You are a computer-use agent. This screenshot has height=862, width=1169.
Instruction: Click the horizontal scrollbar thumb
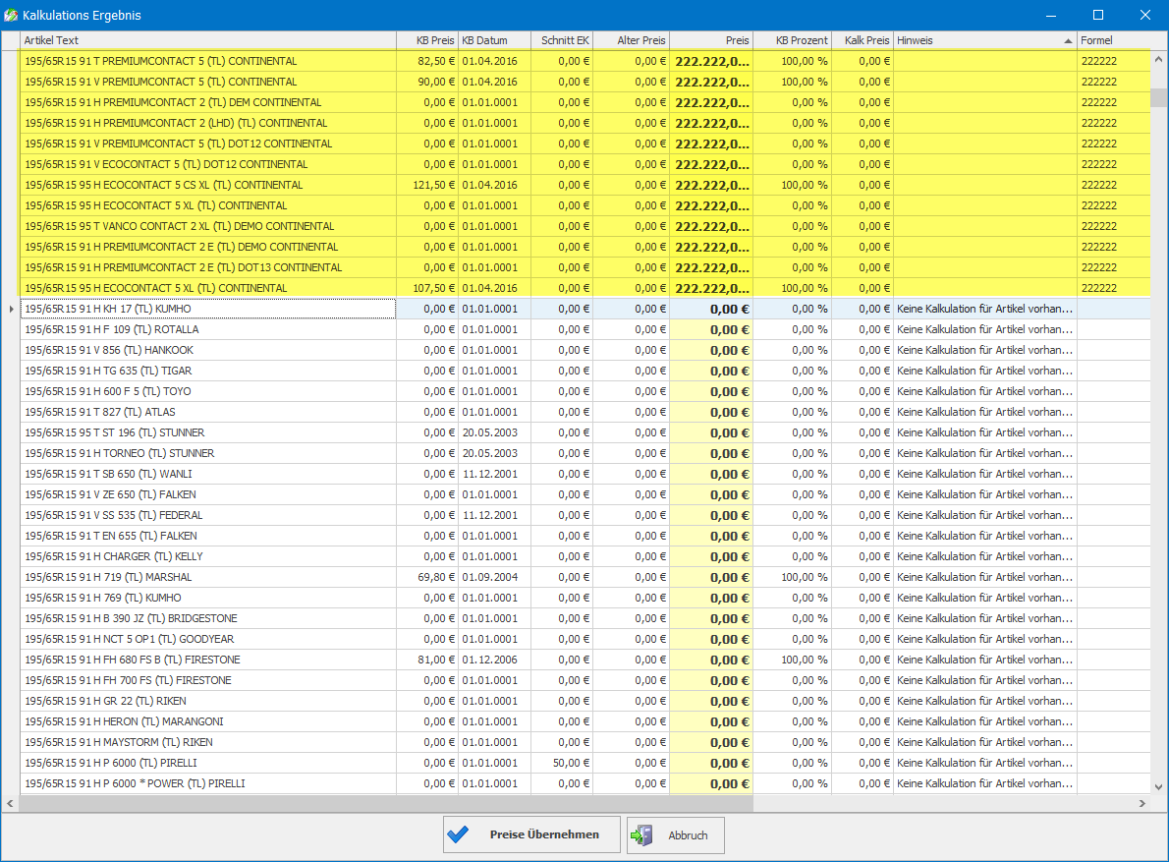386,803
